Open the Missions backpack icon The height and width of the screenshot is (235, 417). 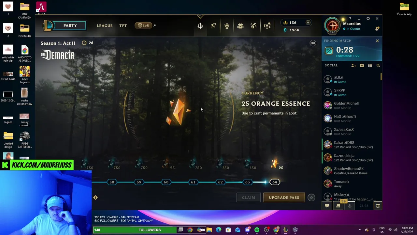click(x=240, y=26)
